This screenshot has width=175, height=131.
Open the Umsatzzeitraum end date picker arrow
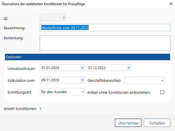[x=129, y=68]
